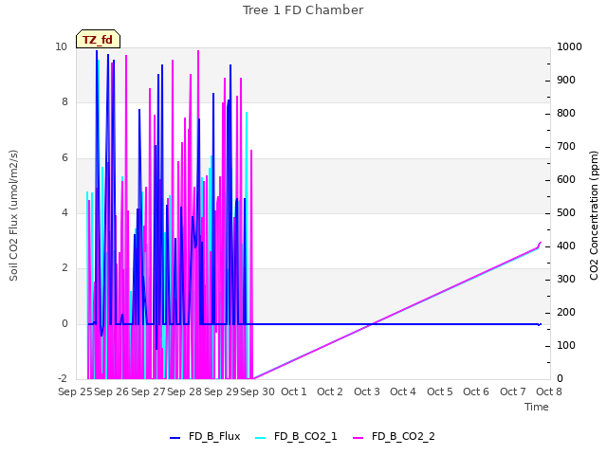Click the right axis value 700

[x=566, y=147]
